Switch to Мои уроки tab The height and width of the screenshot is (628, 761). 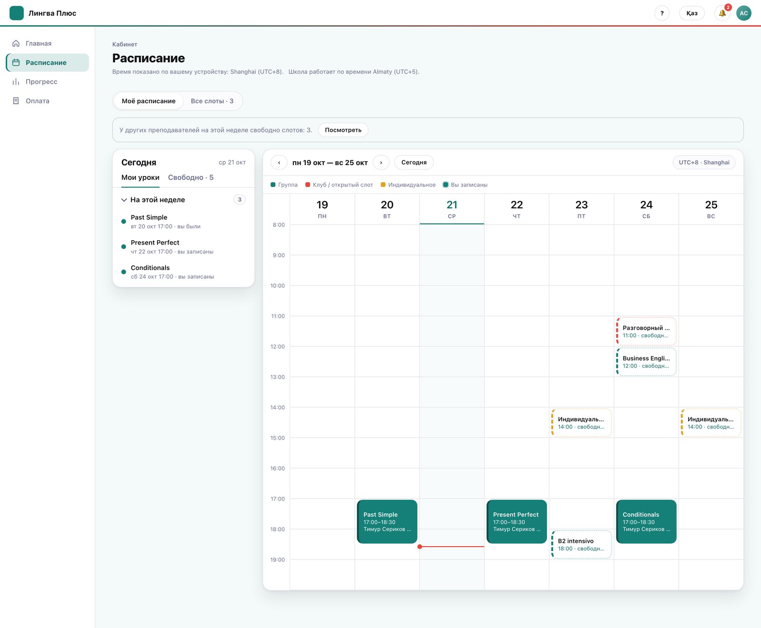(140, 178)
